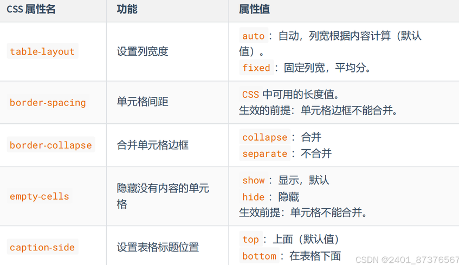Click the text '不合并' beside separate

point(316,154)
